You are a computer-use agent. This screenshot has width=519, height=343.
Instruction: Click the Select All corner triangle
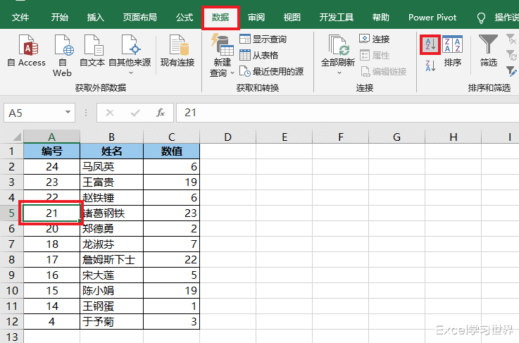point(17,137)
